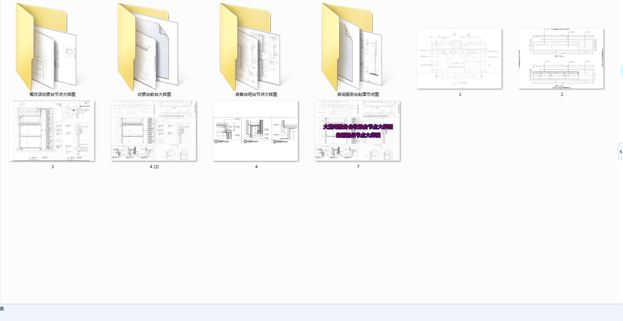This screenshot has width=623, height=321.
Task: Click the 餐饮店收银台节点大样图 folder name label
Action: click(52, 94)
